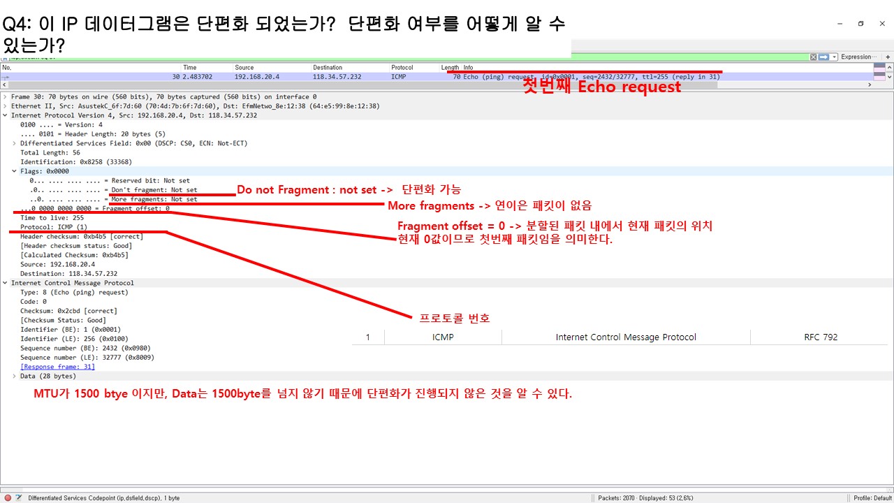Apply the display filter with the arrow icon
The width and height of the screenshot is (894, 503).
coord(823,57)
